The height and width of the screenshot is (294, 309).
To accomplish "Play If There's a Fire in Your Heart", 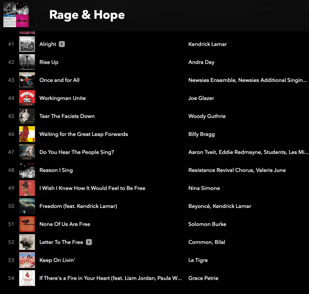I will (111, 278).
